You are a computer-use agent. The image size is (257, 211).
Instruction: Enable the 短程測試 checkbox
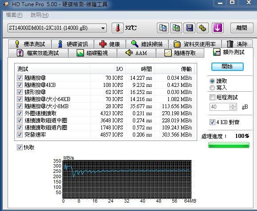(212, 98)
